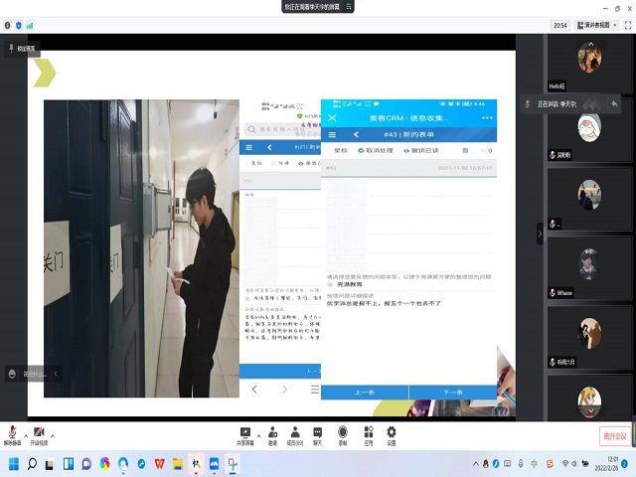This screenshot has width=636, height=477.
Task: Open the notification center badge
Action: coord(625,464)
